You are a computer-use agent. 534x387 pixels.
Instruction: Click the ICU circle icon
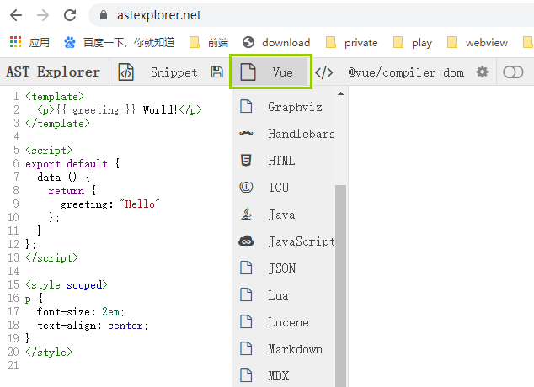click(246, 187)
